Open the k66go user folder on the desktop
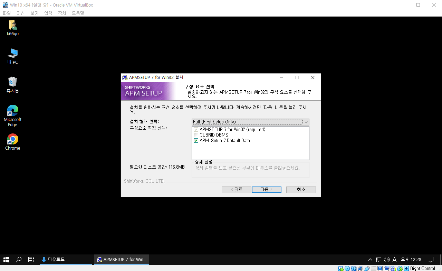The image size is (442, 271). [13, 28]
